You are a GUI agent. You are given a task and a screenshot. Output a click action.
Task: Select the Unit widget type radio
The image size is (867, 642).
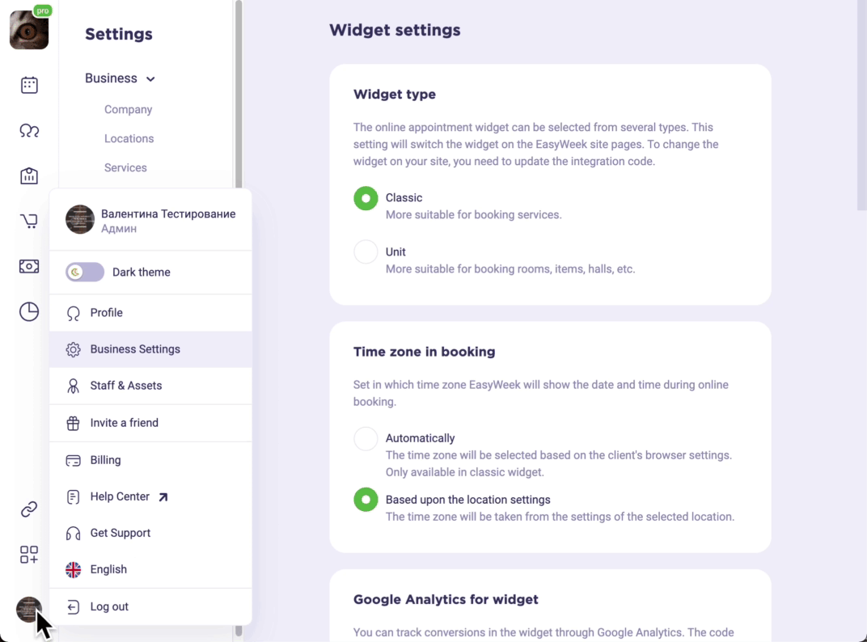(x=366, y=251)
